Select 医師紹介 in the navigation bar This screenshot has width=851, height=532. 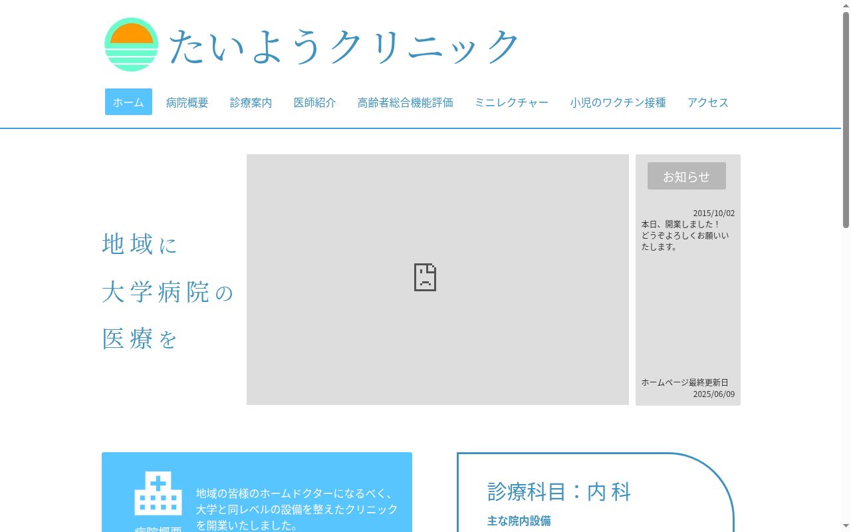click(x=315, y=102)
